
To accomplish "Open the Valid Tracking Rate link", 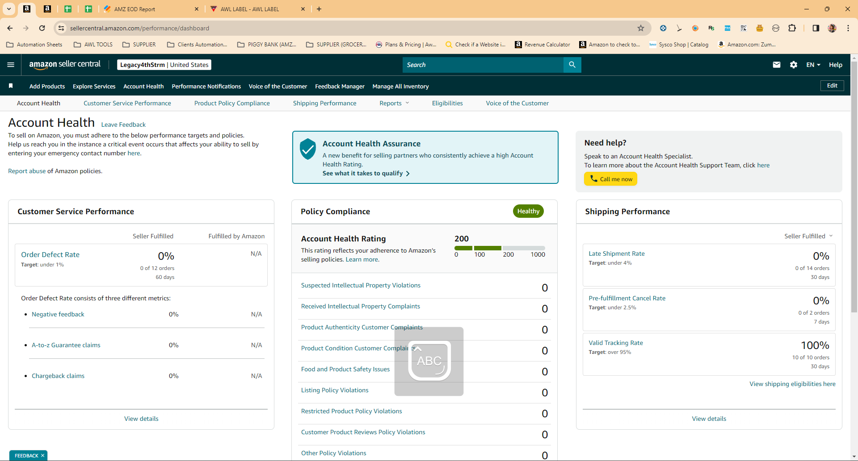I will 616,343.
